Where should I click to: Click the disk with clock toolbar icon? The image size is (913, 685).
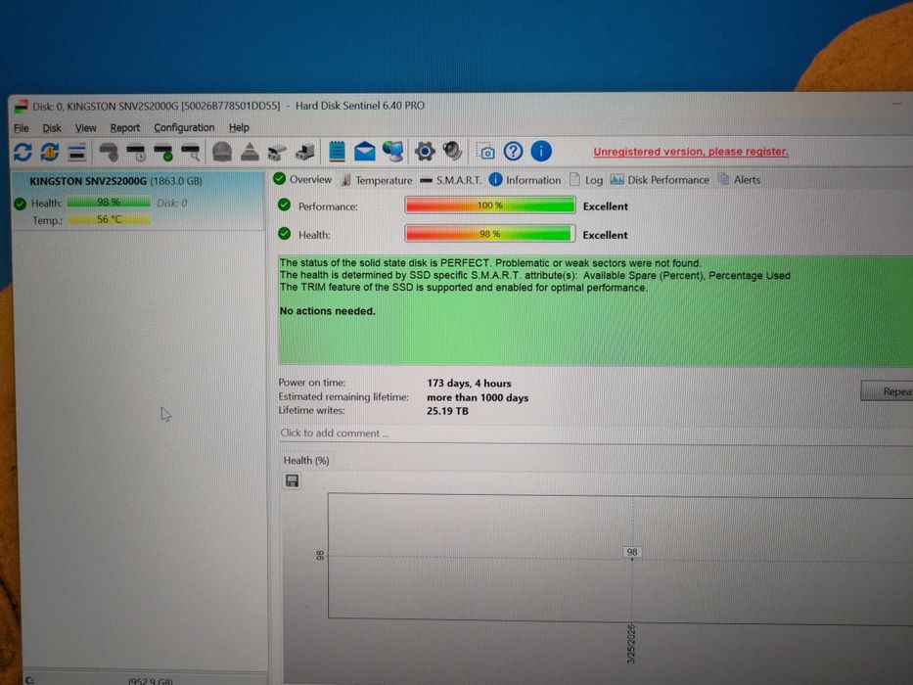tap(136, 153)
